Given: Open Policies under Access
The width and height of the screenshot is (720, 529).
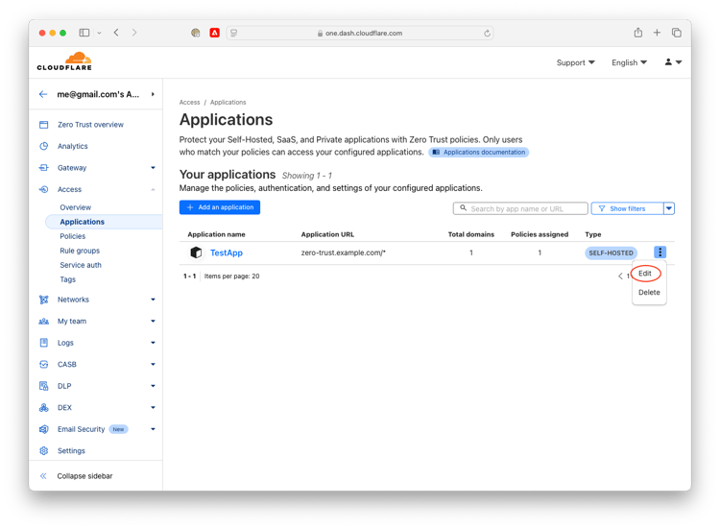Looking at the screenshot, I should (x=73, y=236).
